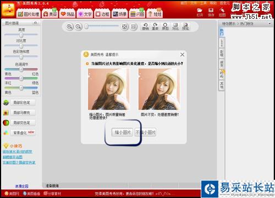Switch to the 闪图 tab

tap(137, 14)
